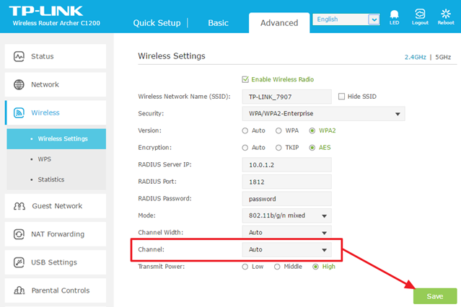Click the Guest Network people icon
The width and height of the screenshot is (461, 307).
[x=19, y=206]
